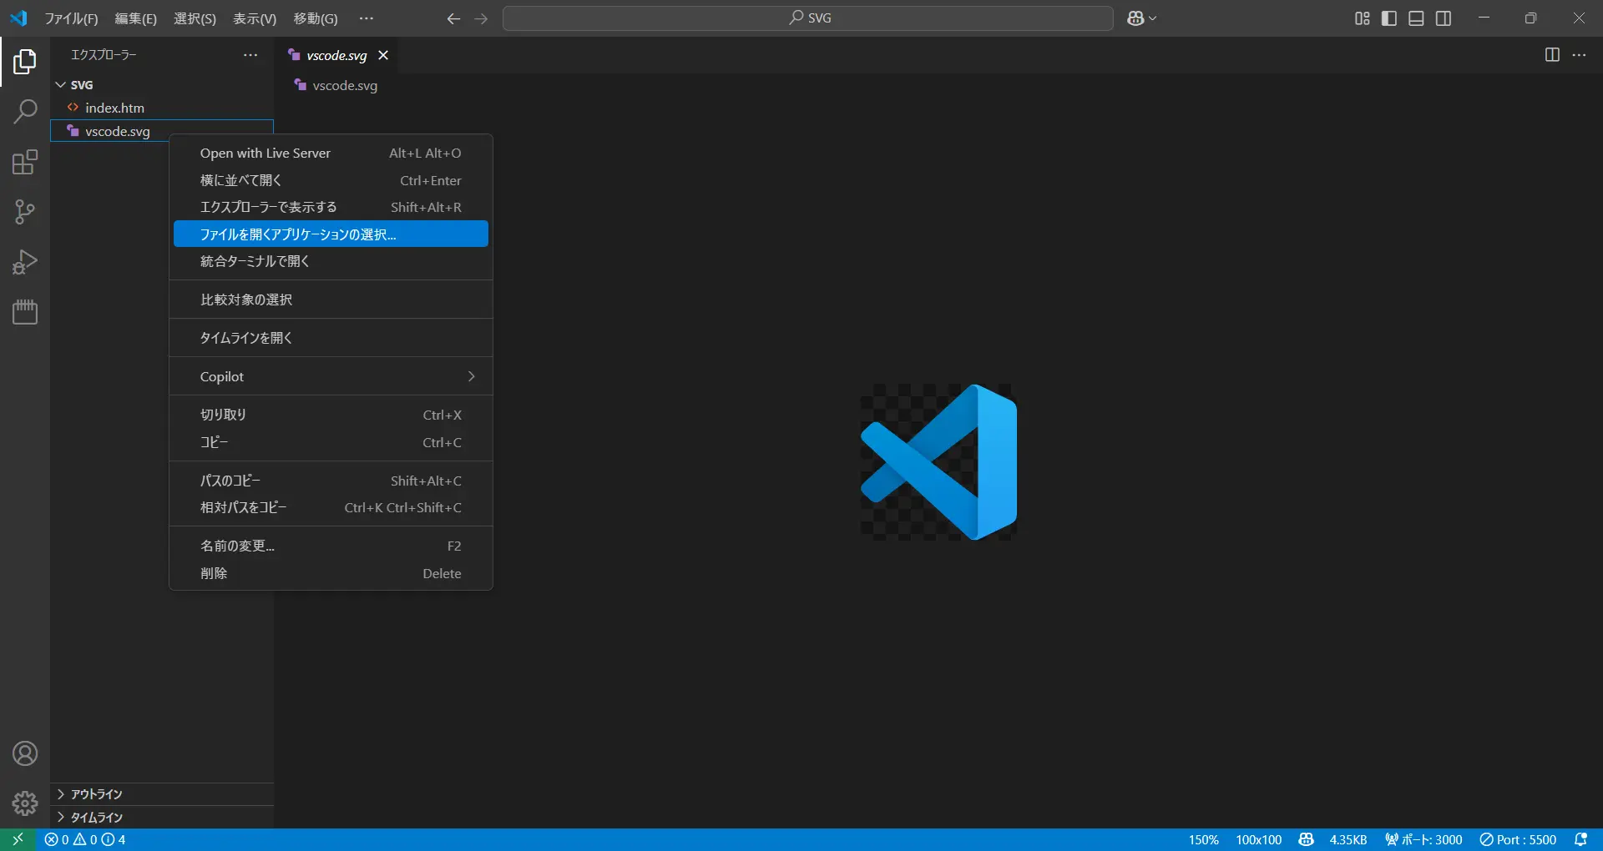1603x851 pixels.
Task: Open the Search view in activity bar
Action: click(x=25, y=112)
